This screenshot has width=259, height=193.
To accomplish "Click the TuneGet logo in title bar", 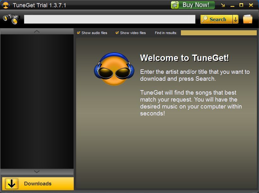I will tap(6, 5).
